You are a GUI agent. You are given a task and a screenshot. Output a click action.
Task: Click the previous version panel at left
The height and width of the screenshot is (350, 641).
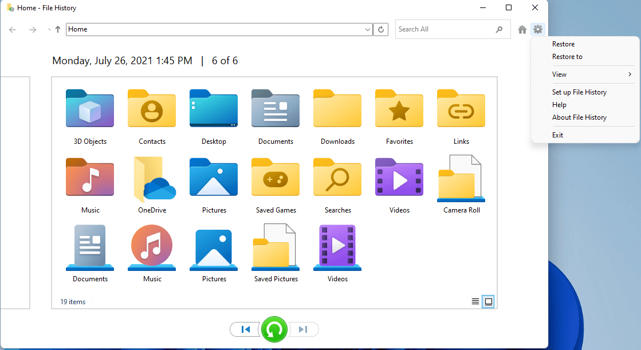click(x=15, y=192)
